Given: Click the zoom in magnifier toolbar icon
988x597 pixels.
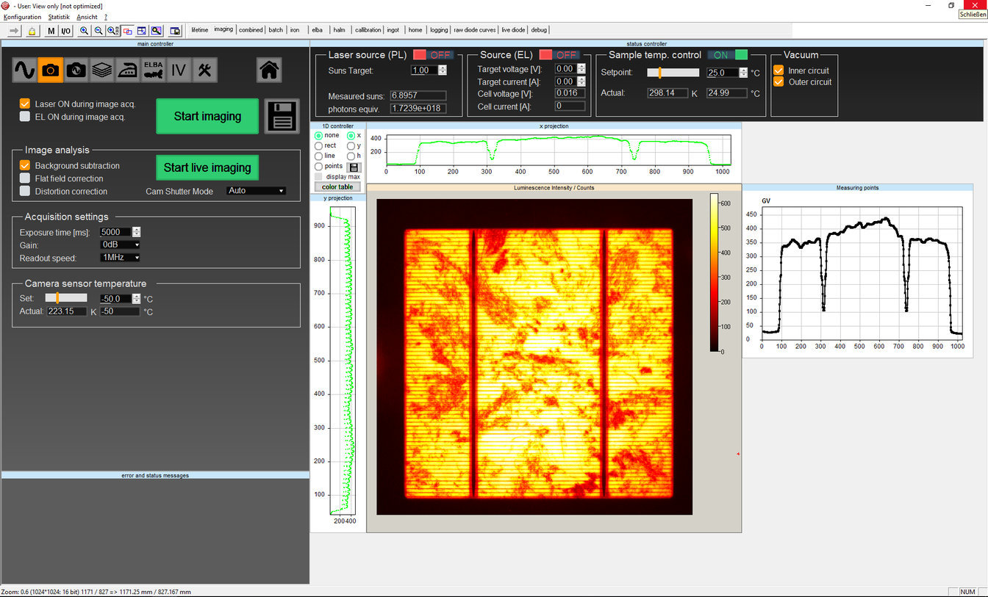Looking at the screenshot, I should click(84, 30).
